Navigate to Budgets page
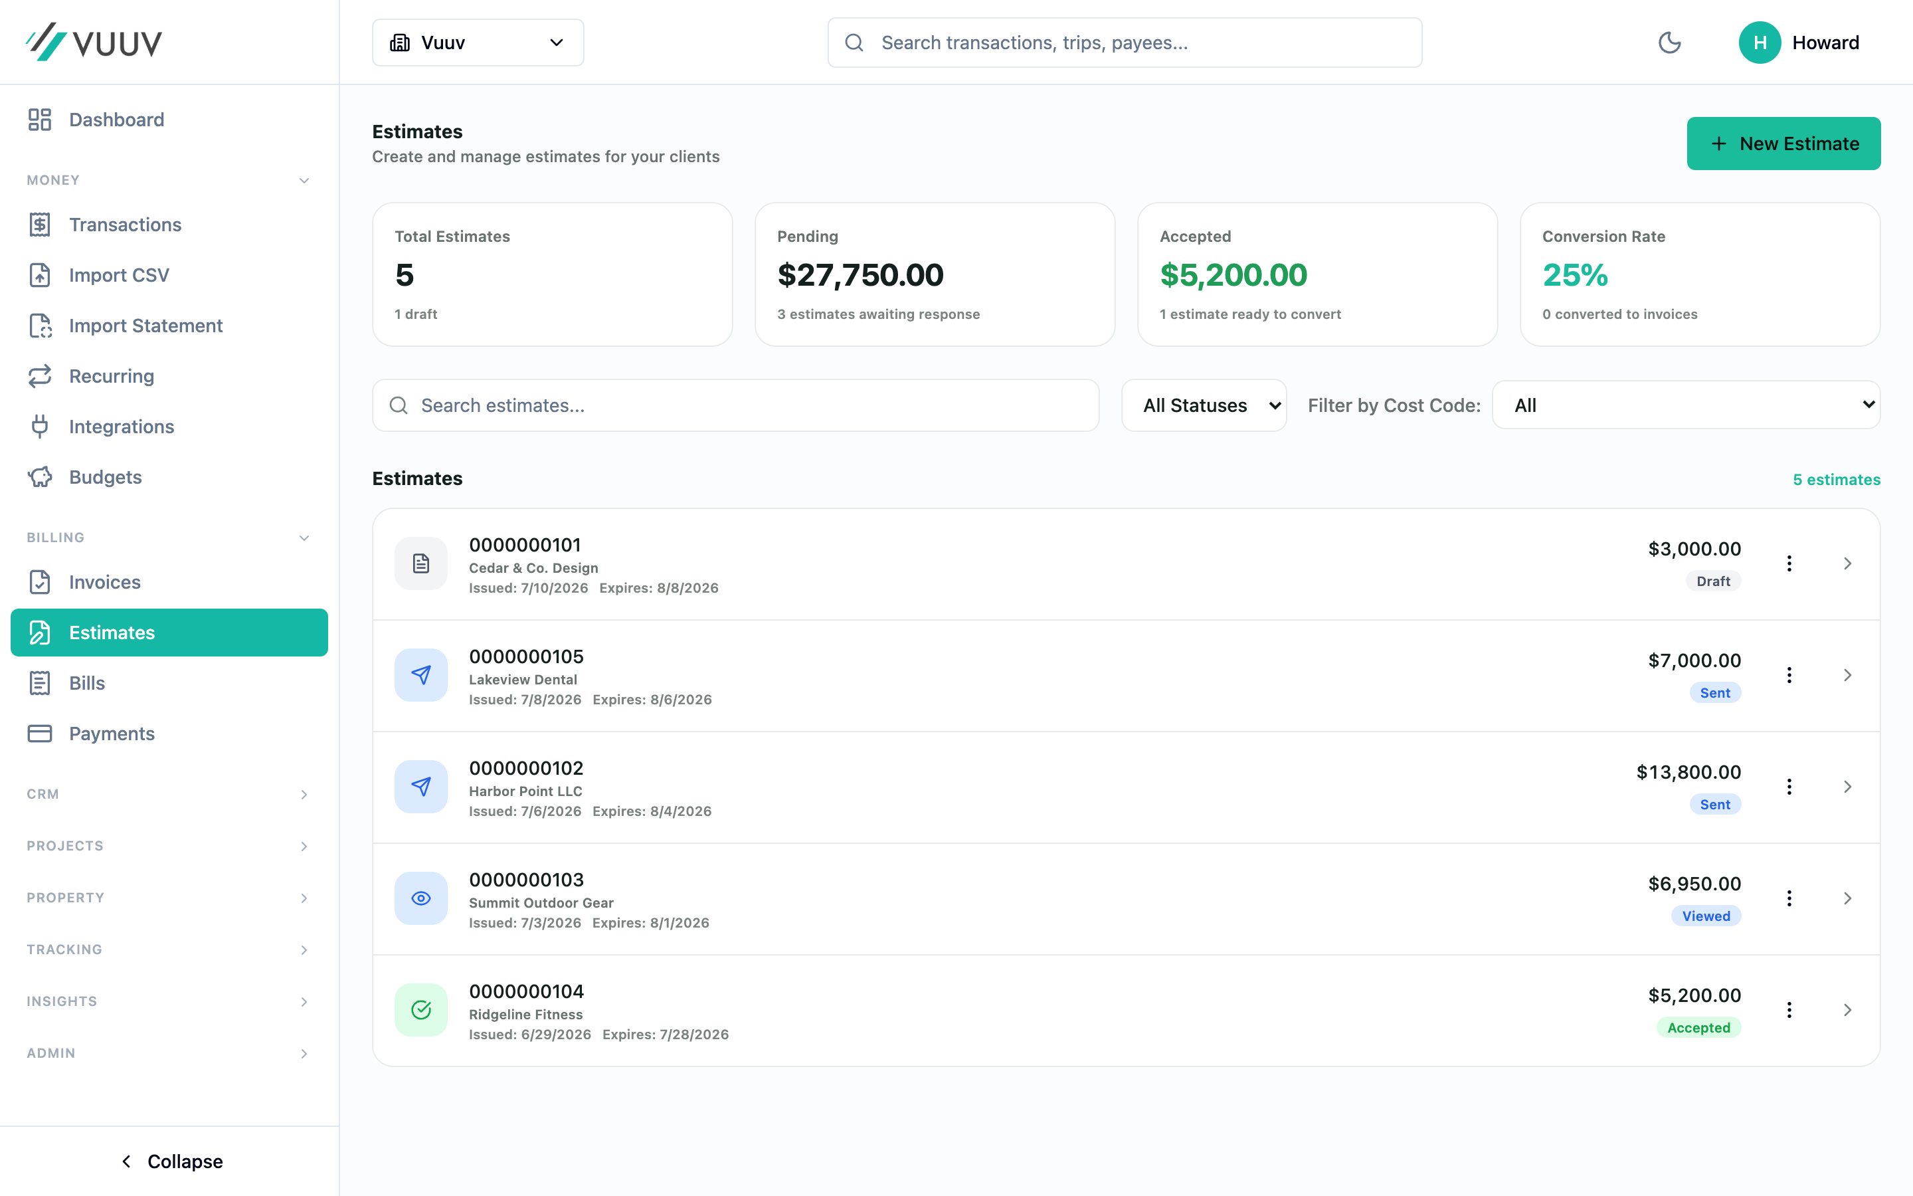Screen dimensions: 1913x1196 click(169, 477)
